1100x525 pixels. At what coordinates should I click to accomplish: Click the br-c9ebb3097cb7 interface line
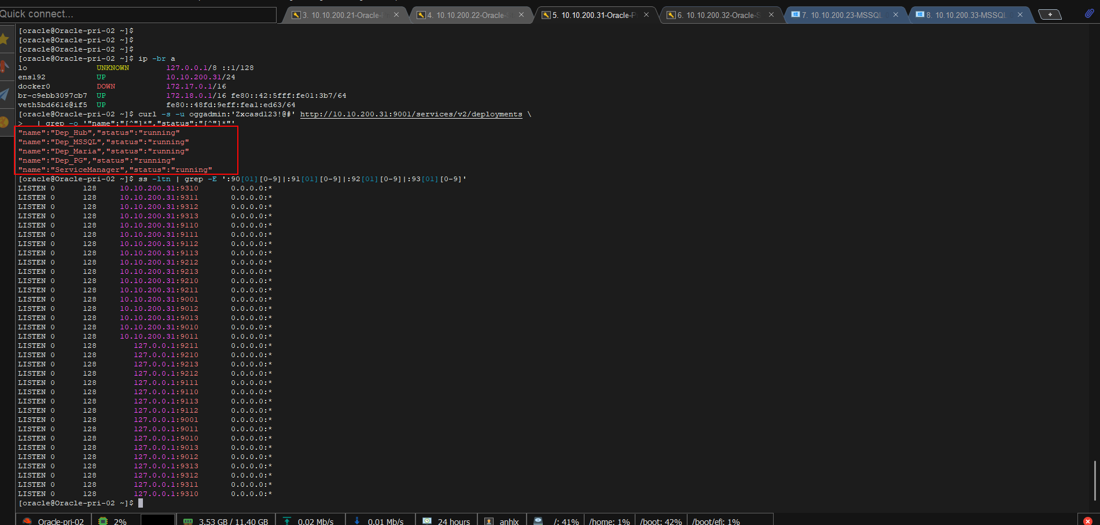[182, 96]
